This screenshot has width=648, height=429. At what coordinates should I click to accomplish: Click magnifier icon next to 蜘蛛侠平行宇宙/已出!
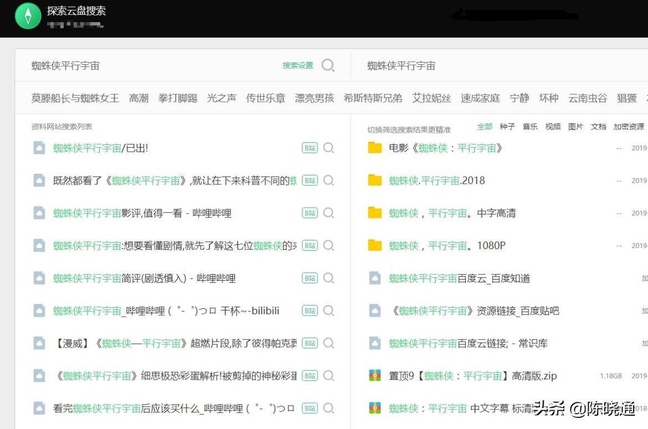tap(328, 148)
